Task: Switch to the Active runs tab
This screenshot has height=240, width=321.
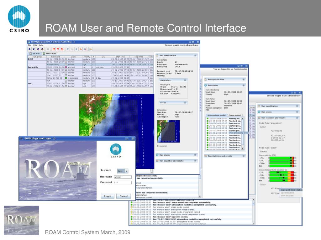Action: 50,54
